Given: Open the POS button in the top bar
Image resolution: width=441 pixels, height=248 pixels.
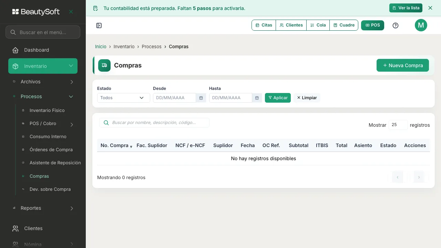Looking at the screenshot, I should pyautogui.click(x=372, y=25).
